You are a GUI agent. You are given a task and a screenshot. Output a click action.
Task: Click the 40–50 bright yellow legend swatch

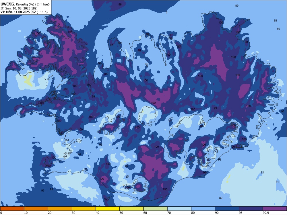point(108,209)
